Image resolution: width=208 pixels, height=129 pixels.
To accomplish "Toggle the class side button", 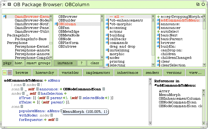I will tap(95, 63).
